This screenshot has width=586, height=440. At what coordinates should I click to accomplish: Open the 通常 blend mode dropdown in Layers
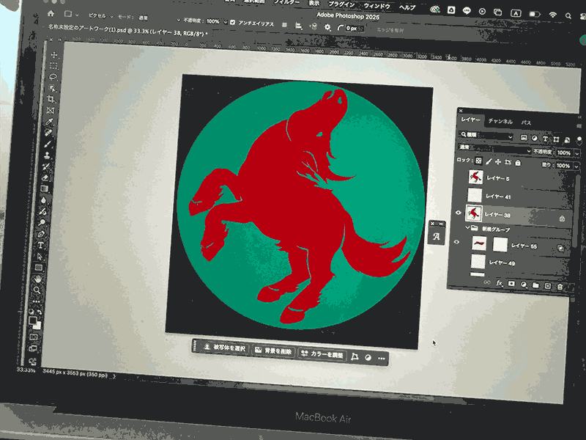(x=495, y=149)
